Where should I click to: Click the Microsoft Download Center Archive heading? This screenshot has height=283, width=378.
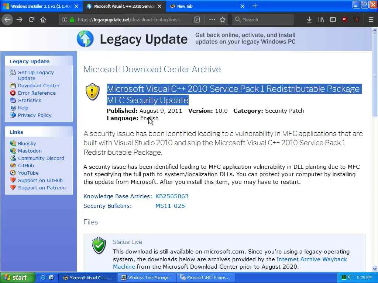pyautogui.click(x=152, y=69)
